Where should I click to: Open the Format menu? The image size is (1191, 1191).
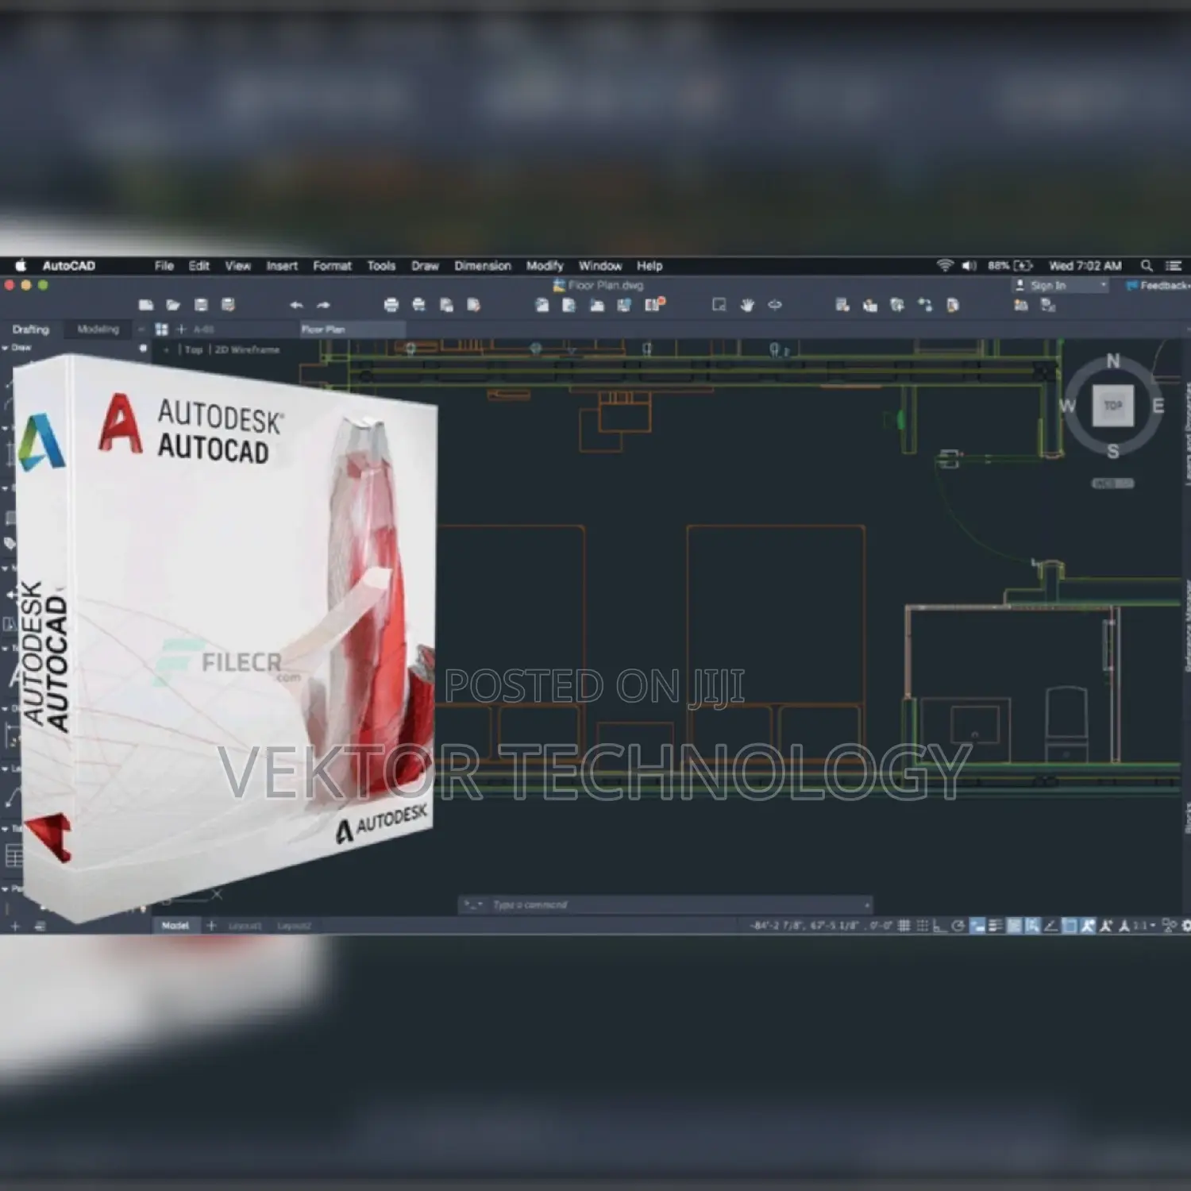pos(332,266)
